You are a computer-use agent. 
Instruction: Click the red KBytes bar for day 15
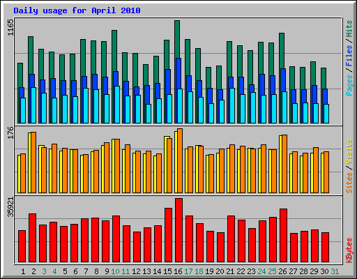click(x=168, y=235)
